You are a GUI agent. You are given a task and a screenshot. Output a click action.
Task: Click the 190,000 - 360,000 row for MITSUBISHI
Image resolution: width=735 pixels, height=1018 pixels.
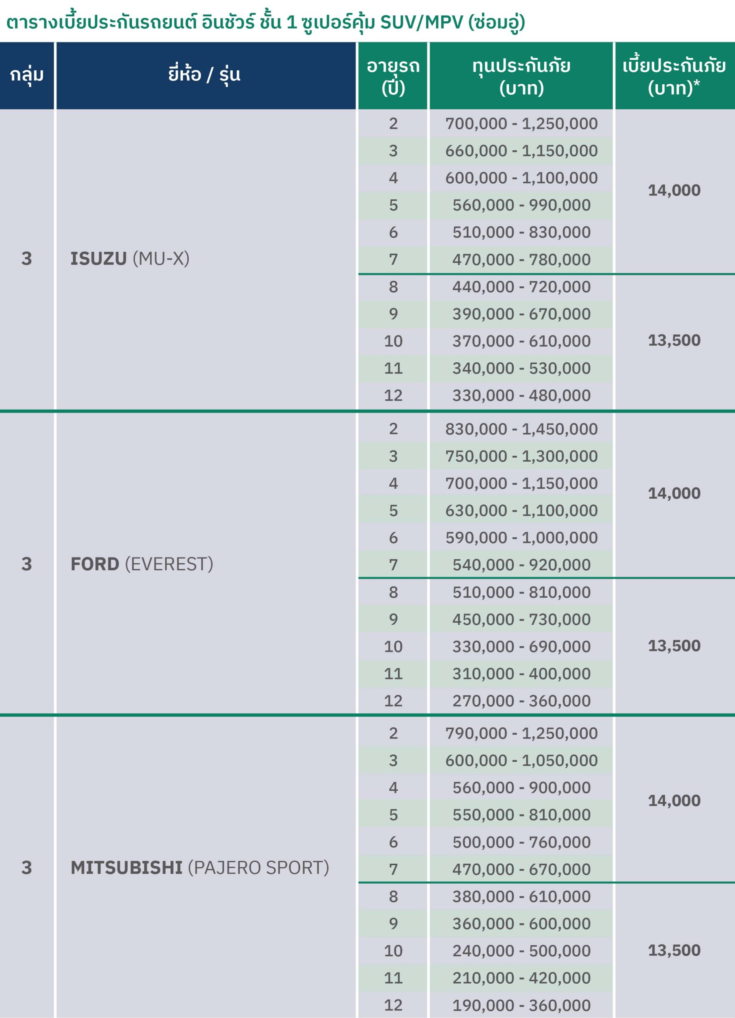coord(521,1005)
